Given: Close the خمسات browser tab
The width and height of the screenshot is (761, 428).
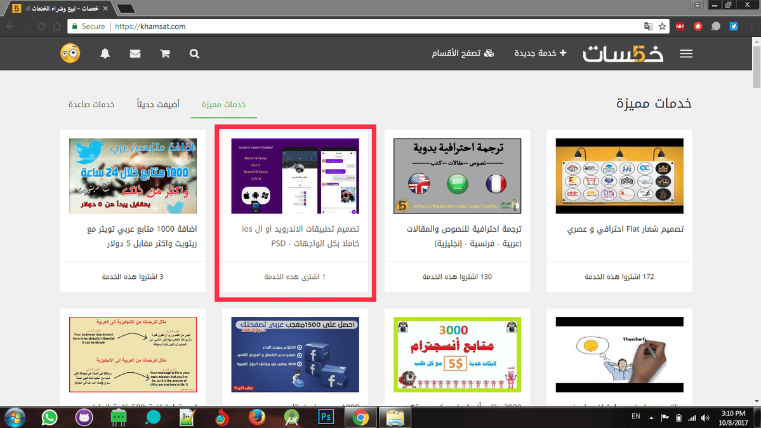Looking at the screenshot, I should [x=105, y=8].
